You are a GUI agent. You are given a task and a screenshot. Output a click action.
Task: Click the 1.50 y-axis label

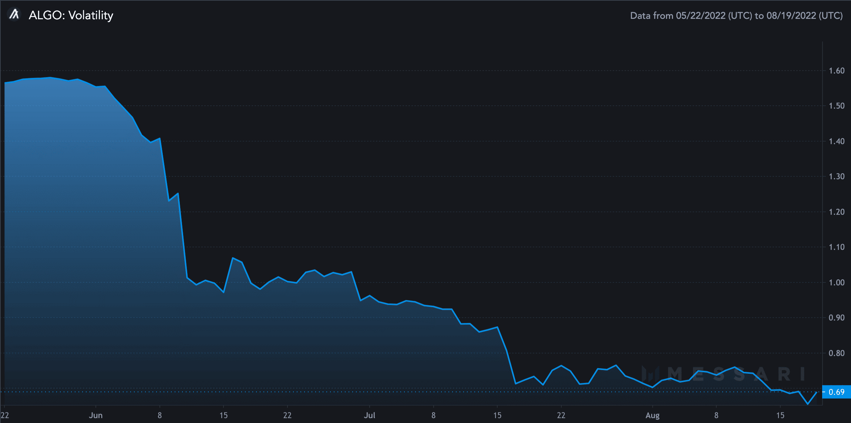[837, 106]
